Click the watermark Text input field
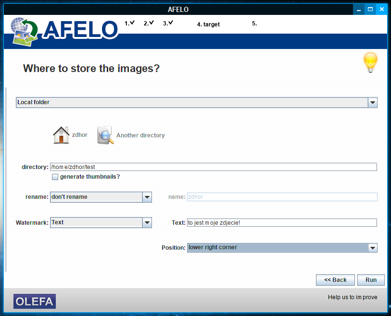The image size is (391, 316). [x=282, y=223]
